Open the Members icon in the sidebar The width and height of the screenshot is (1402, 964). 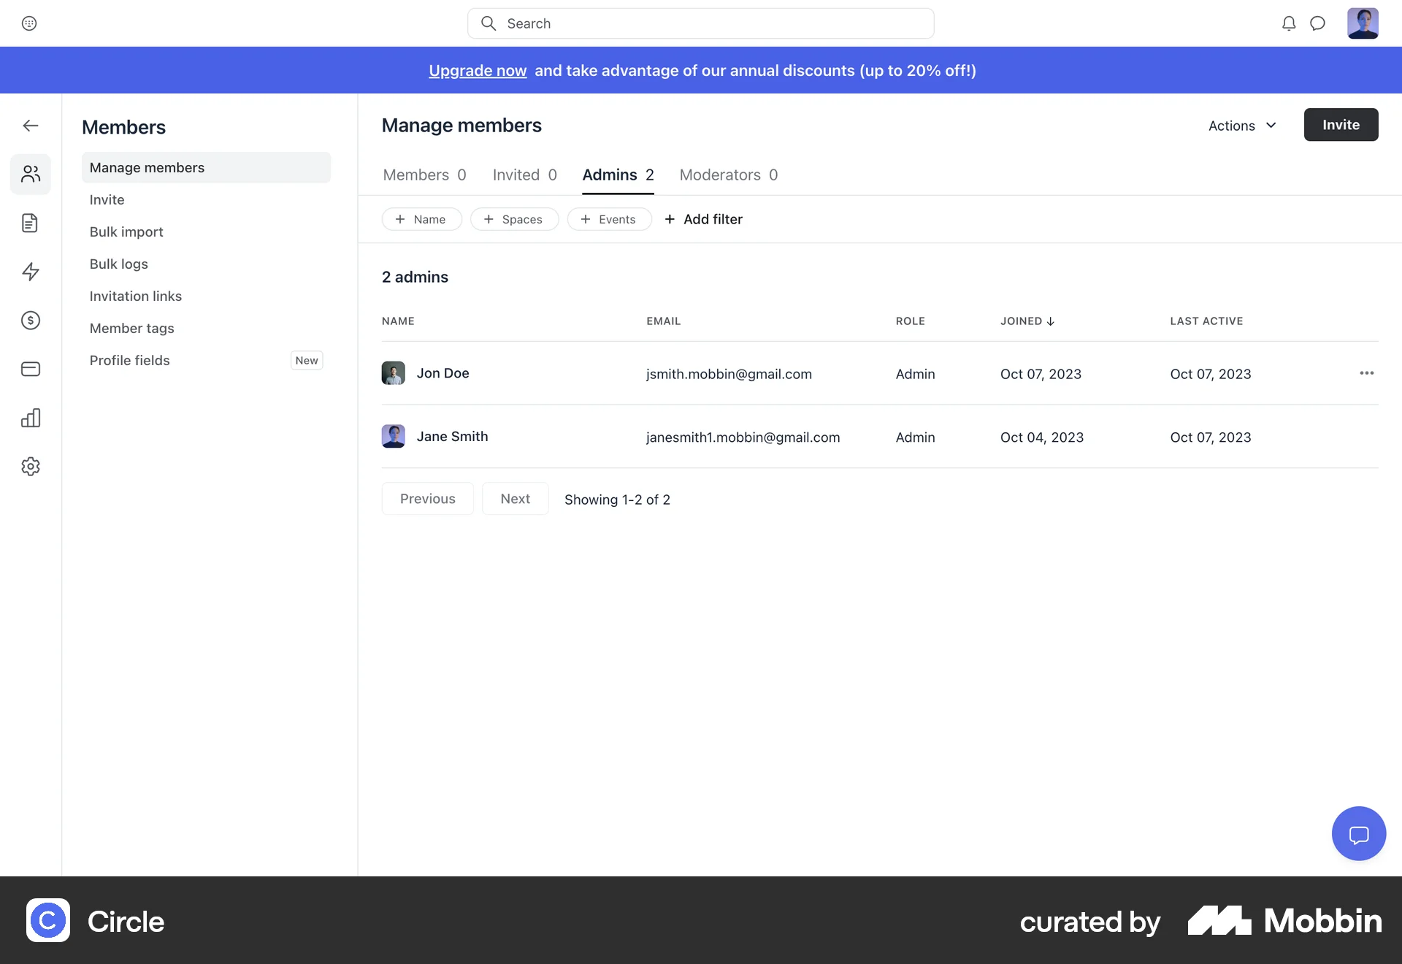[30, 174]
